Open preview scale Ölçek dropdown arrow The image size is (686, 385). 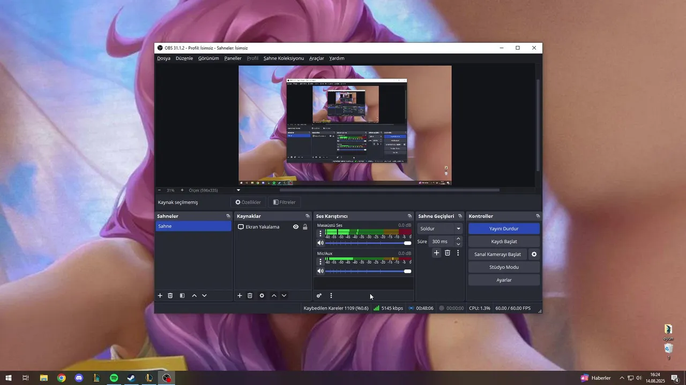238,190
